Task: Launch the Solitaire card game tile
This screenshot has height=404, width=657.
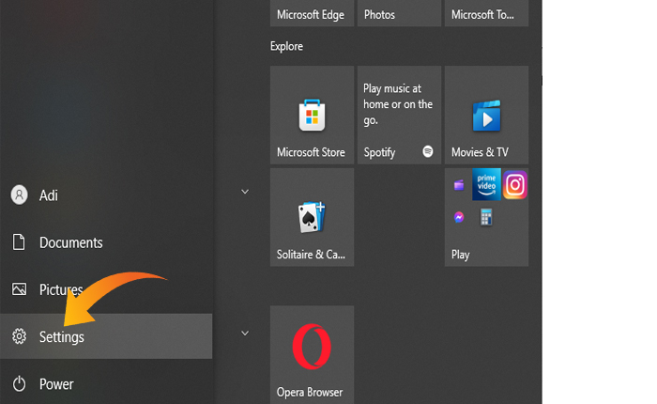Action: pos(312,218)
